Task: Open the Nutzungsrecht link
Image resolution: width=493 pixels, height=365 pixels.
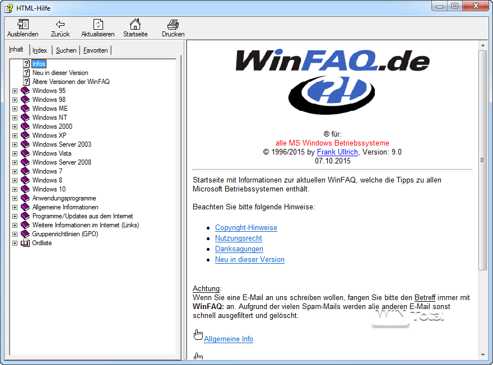Action: pyautogui.click(x=238, y=238)
